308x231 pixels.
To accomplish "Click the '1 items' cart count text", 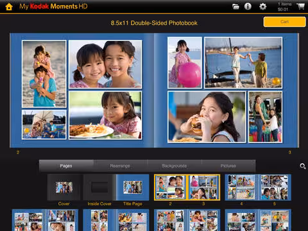I will 284,4.
